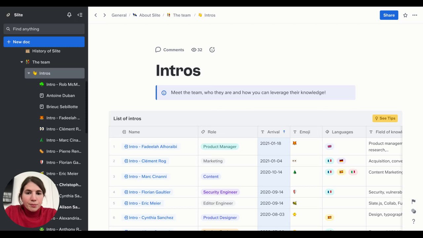Open Intro - Fadeelah in sidebar
Screen dimensions: 423x238
pos(63,118)
